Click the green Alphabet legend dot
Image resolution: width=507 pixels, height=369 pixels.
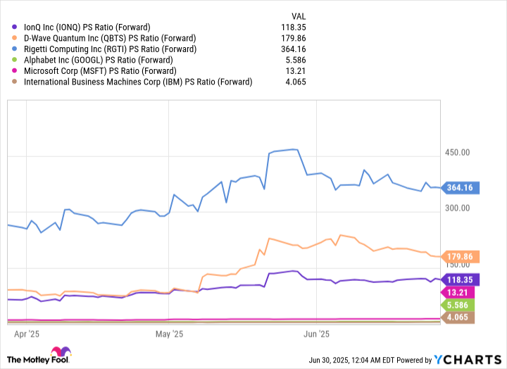tap(15, 60)
